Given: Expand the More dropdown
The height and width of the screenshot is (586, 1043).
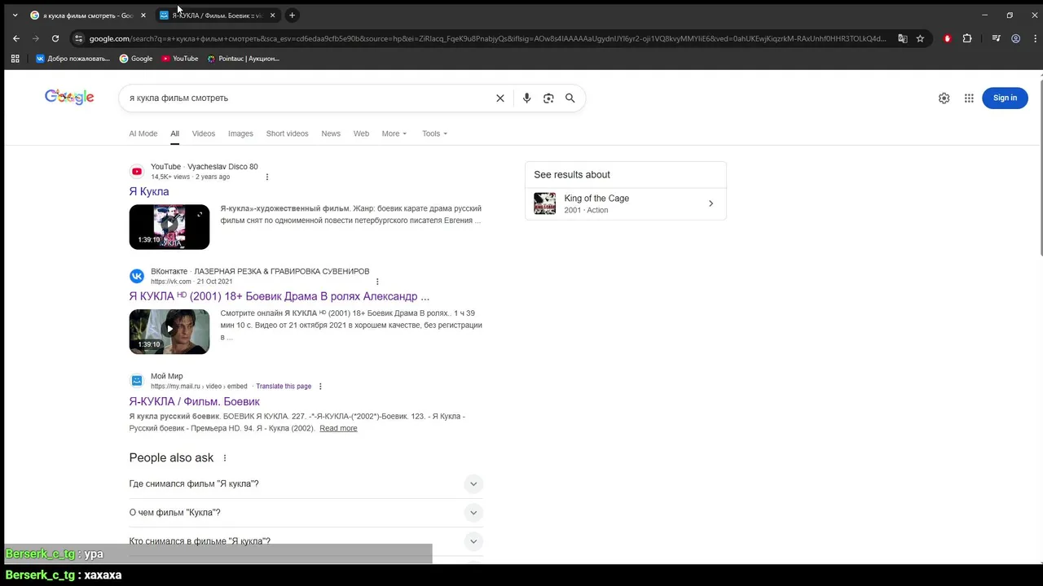Looking at the screenshot, I should 394,133.
